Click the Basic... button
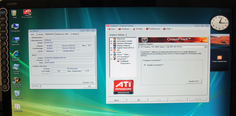 (x=117, y=100)
